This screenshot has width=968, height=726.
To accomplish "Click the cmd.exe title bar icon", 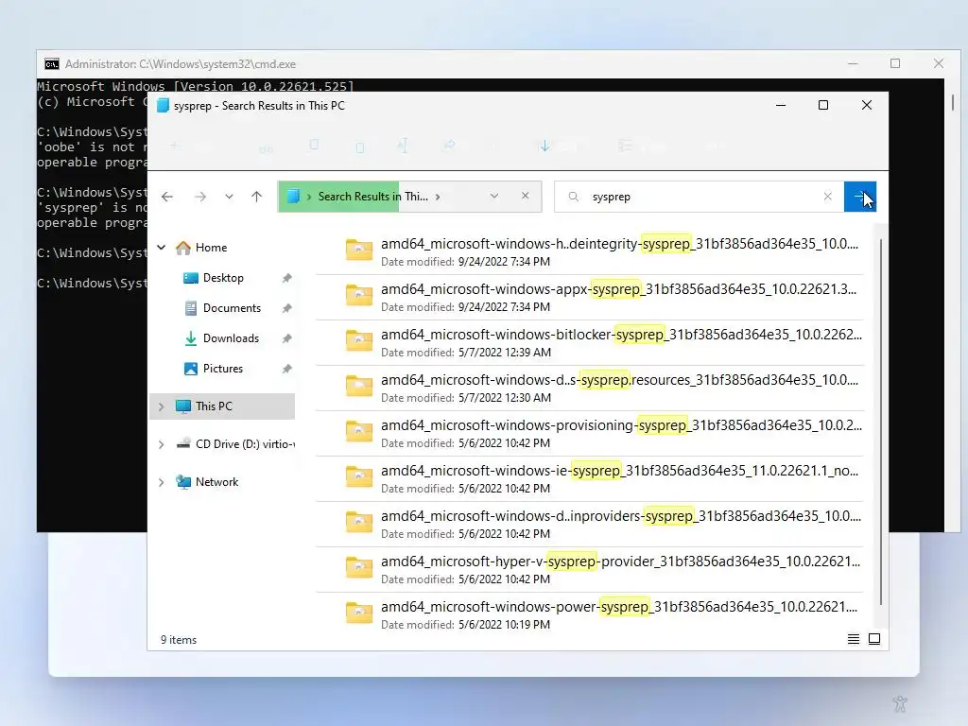I will coord(52,63).
